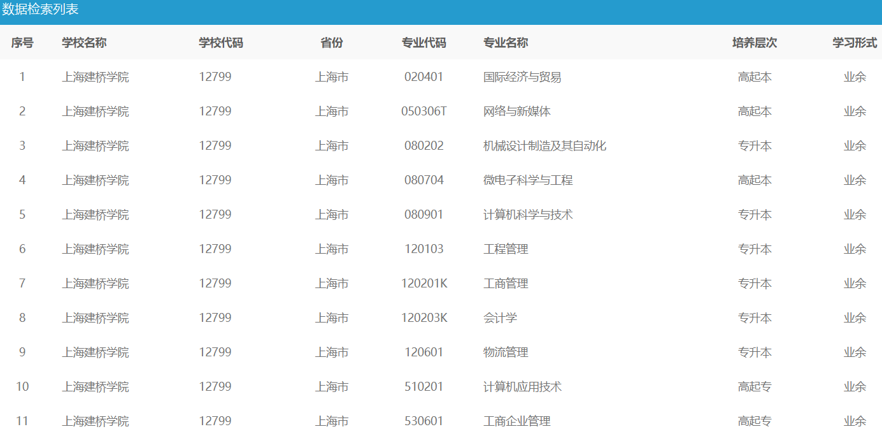Click '专升本' in the 工商管理 row
Screen dimensions: 882x436
755,284
